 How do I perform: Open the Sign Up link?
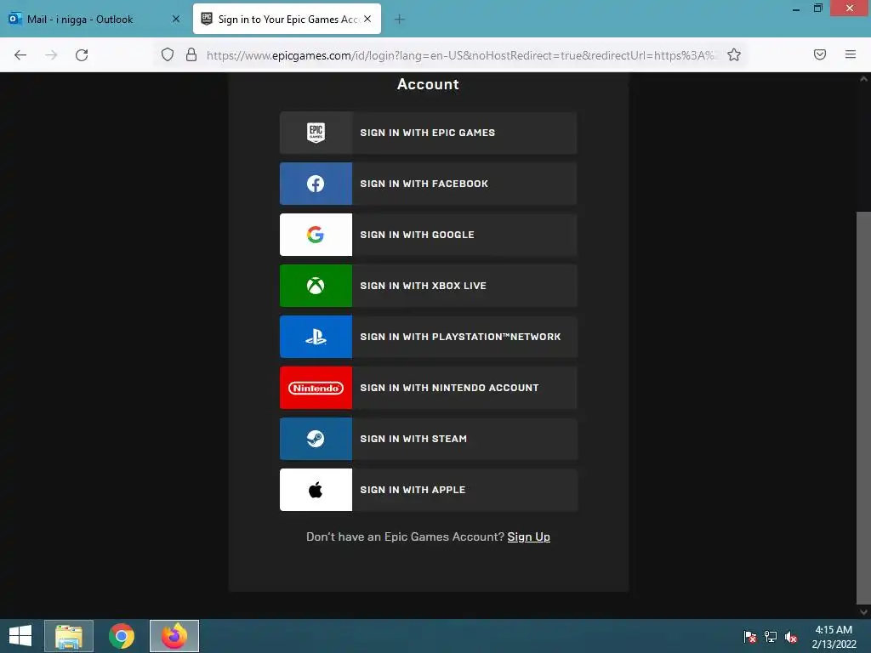click(528, 537)
